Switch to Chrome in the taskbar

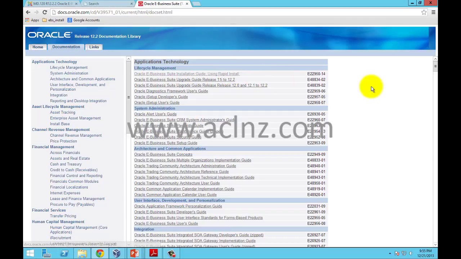tap(100, 254)
